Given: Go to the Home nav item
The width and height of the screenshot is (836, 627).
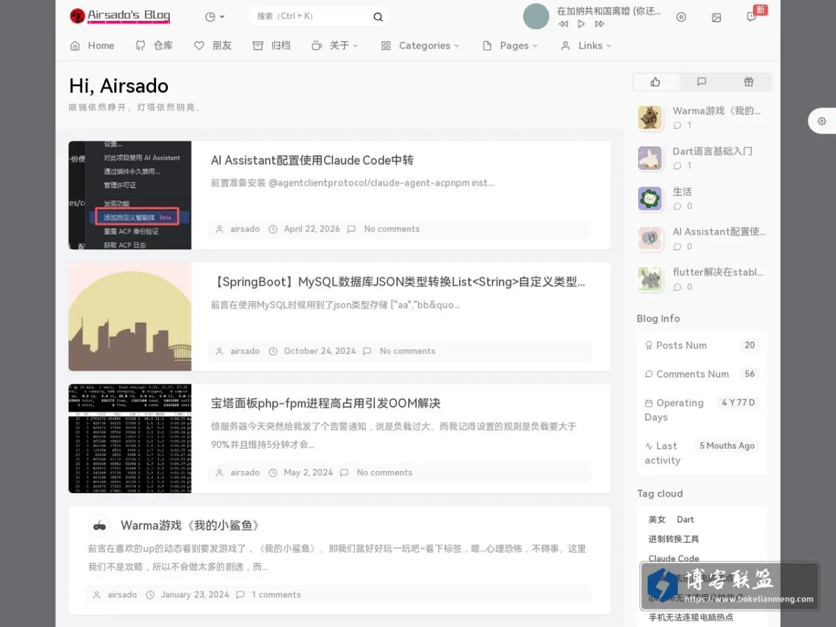Looking at the screenshot, I should 92,45.
